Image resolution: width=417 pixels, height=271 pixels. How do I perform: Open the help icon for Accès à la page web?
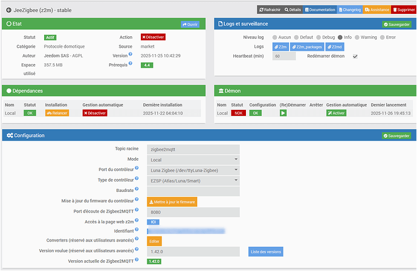point(137,220)
